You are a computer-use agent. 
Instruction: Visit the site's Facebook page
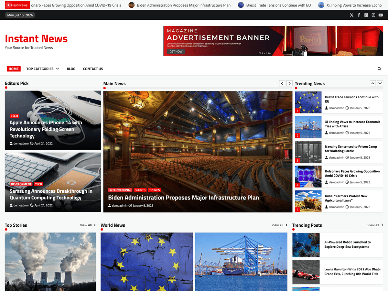359,15
